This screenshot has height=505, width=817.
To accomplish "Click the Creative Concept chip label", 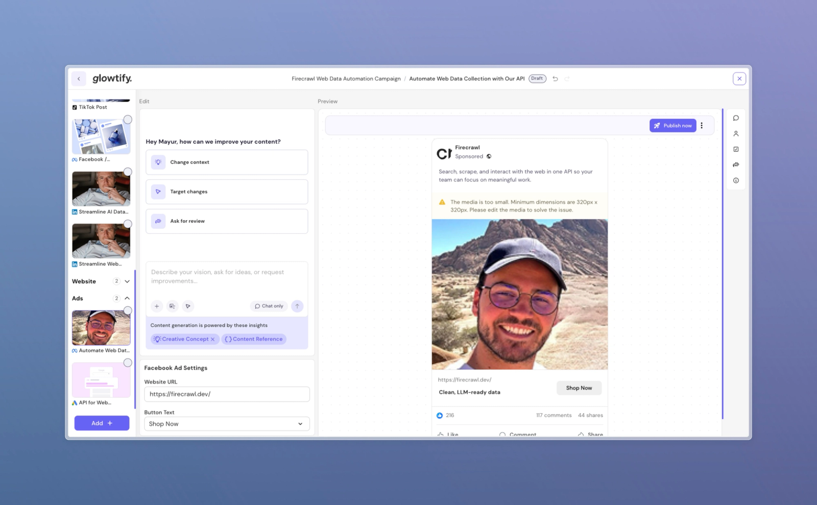I will pyautogui.click(x=185, y=339).
